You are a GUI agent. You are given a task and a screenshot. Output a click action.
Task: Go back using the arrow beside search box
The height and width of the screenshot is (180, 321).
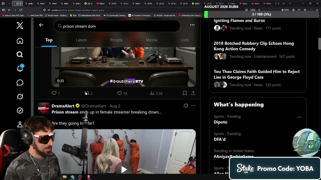pyautogui.click(x=41, y=25)
